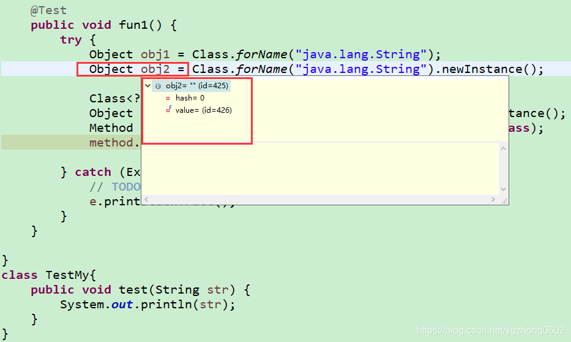Click the Method declaration line
This screenshot has width=571, height=342.
(111, 128)
